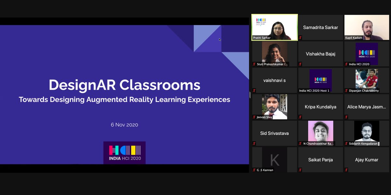Select the India HCI 2020 participant logo tile
391x195 pixels.
[367, 54]
